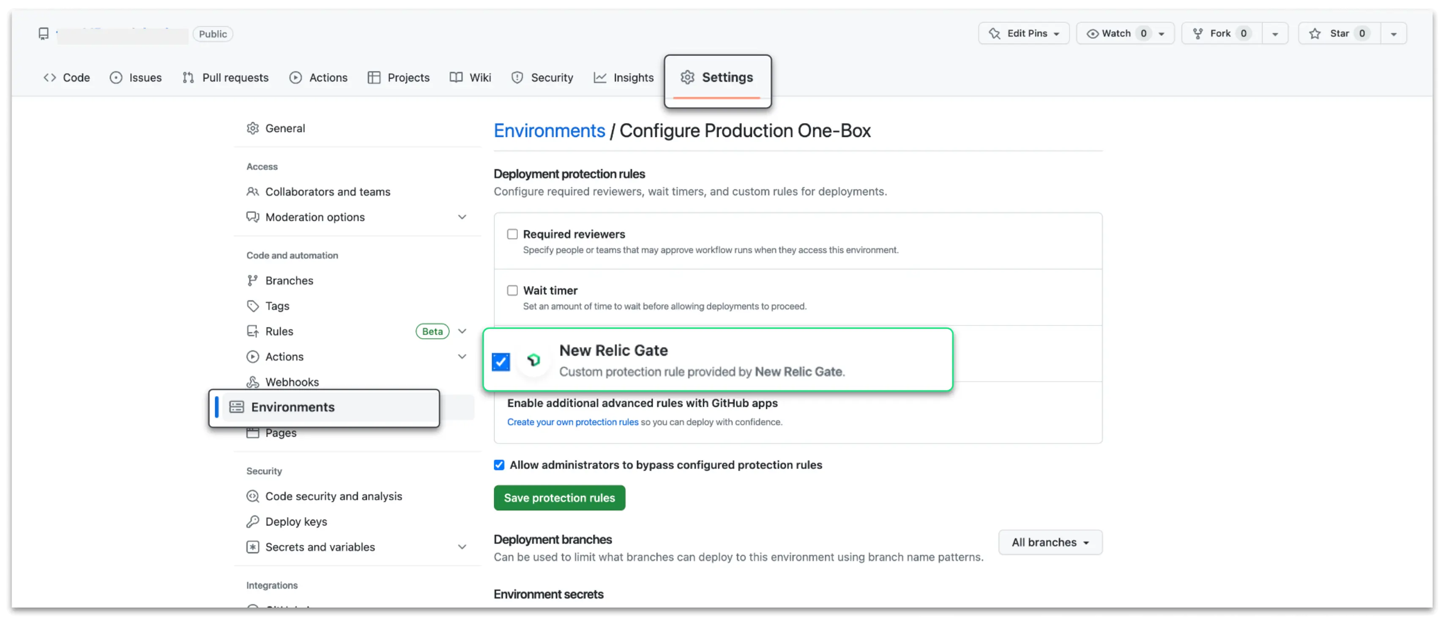Switch to the Settings tab
This screenshot has height=624, width=1449.
(718, 77)
